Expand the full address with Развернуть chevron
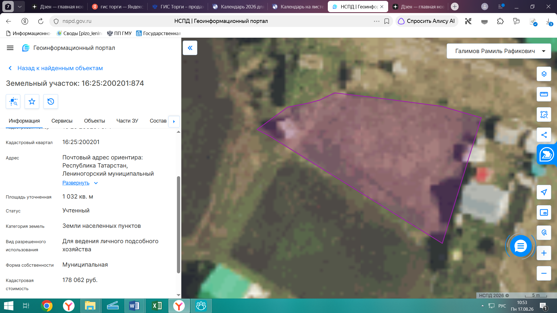This screenshot has height=313, width=557. [x=96, y=183]
